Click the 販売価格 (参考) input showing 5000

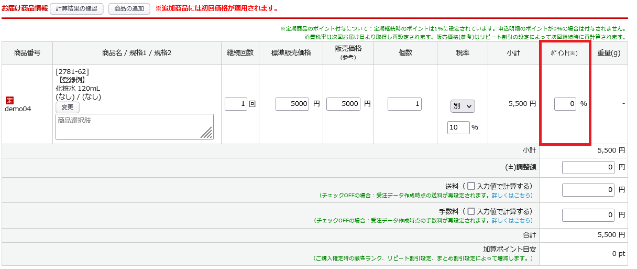tap(343, 104)
